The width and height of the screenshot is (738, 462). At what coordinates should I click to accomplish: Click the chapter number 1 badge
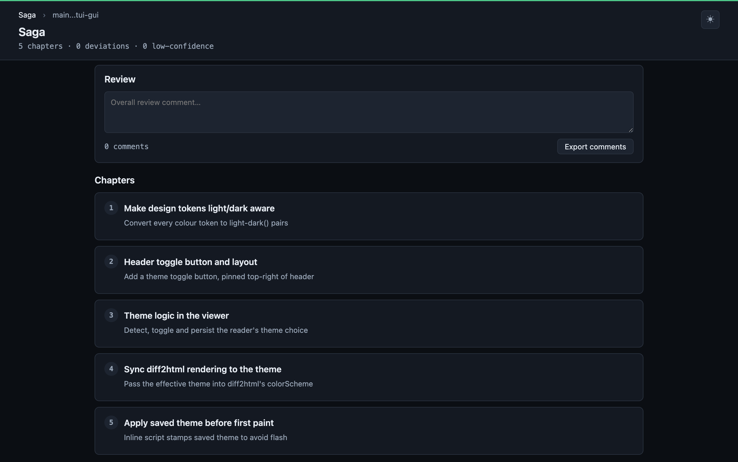click(111, 208)
